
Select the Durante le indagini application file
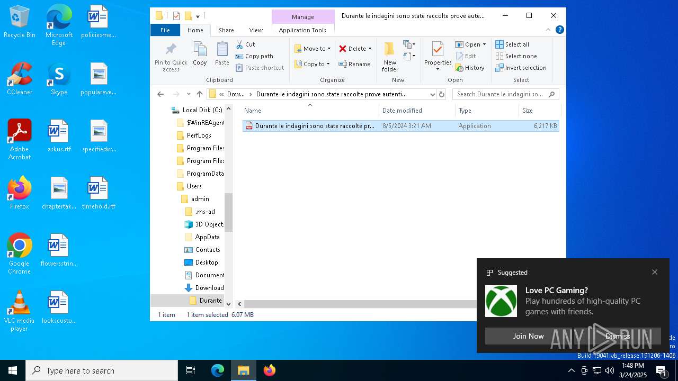pos(401,126)
